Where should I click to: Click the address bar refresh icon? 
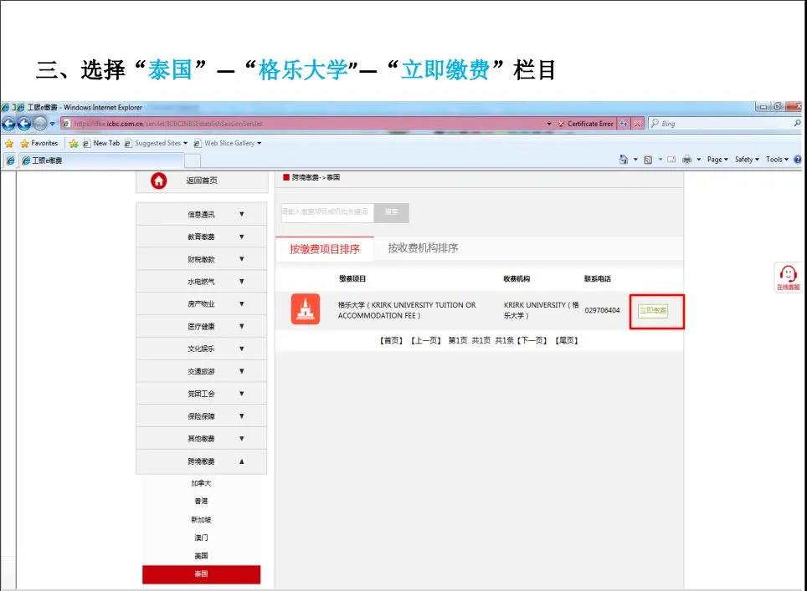[624, 124]
